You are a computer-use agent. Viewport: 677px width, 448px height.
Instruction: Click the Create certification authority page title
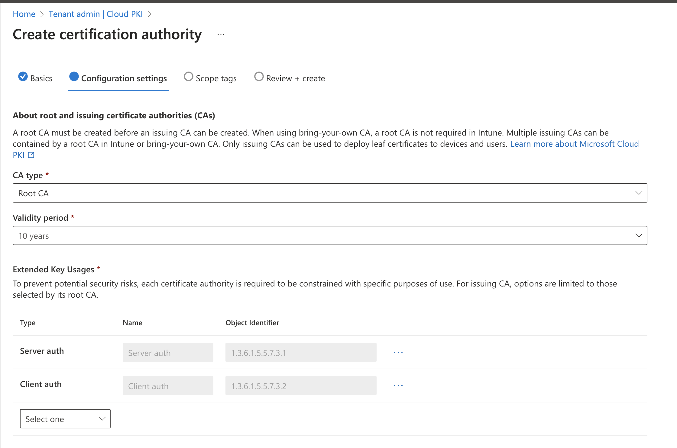click(107, 34)
